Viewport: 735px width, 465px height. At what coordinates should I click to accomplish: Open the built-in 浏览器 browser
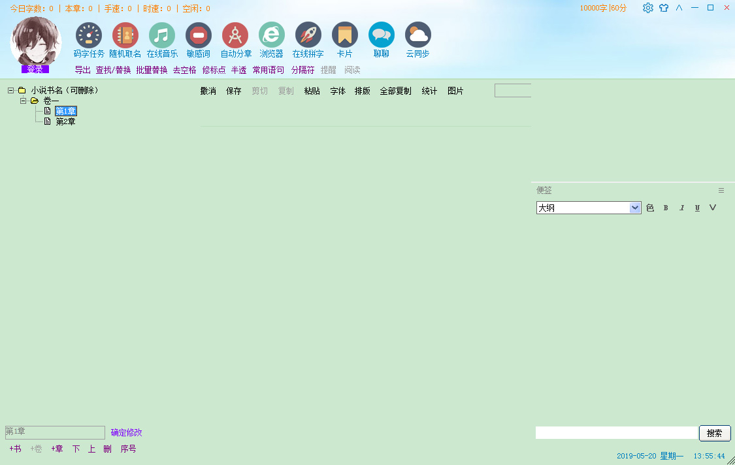(x=271, y=40)
